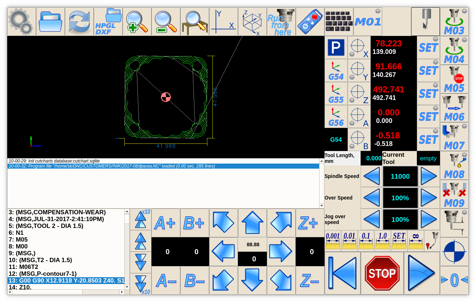Open the handheld pendant controller icon
476x302 pixels.
[310, 22]
